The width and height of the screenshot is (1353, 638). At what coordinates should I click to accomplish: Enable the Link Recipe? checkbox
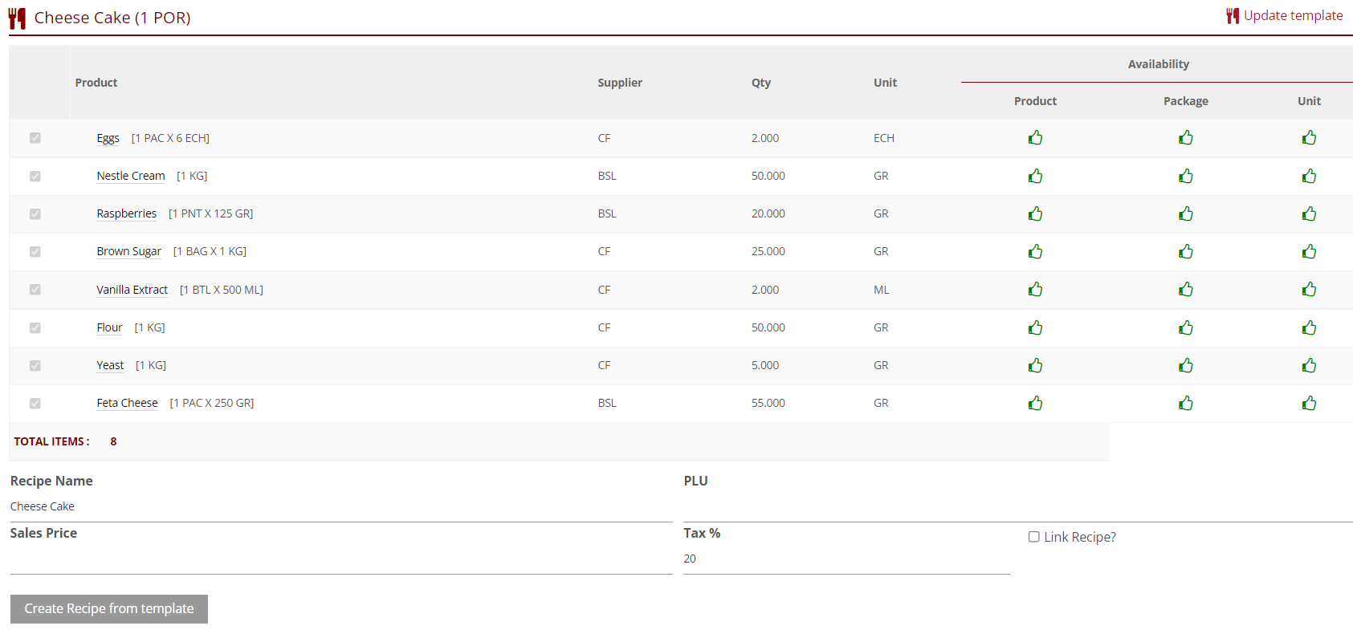pyautogui.click(x=1034, y=537)
